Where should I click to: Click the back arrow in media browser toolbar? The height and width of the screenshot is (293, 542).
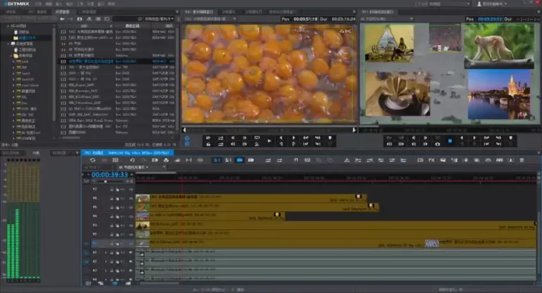63,19
